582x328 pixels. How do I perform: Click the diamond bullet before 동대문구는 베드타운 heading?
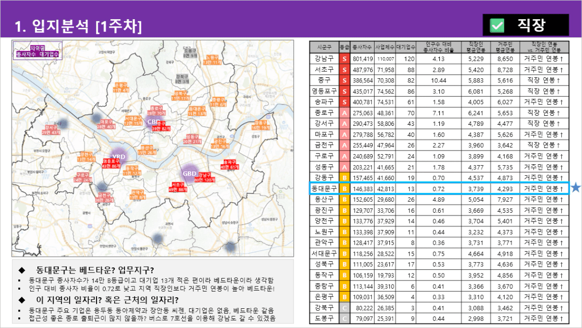21,269
